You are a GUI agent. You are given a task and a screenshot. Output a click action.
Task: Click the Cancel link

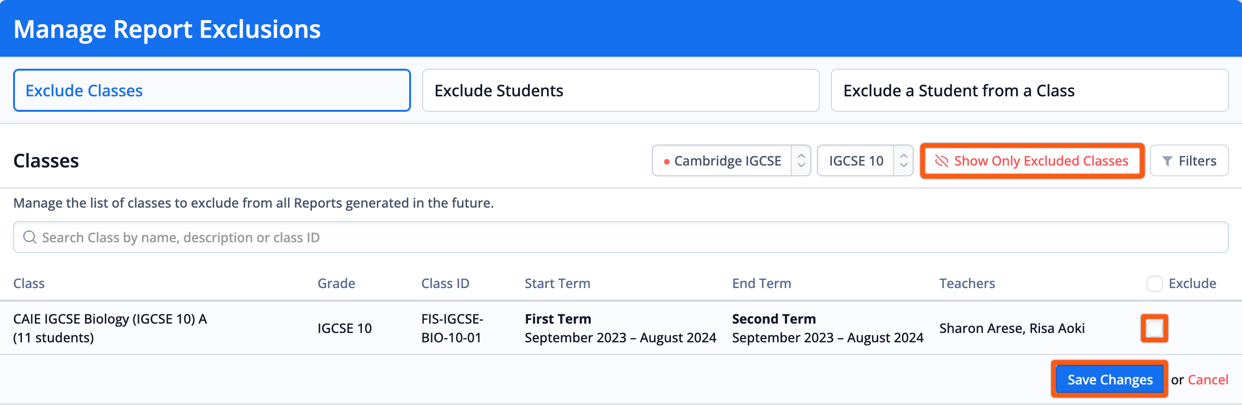point(1208,380)
